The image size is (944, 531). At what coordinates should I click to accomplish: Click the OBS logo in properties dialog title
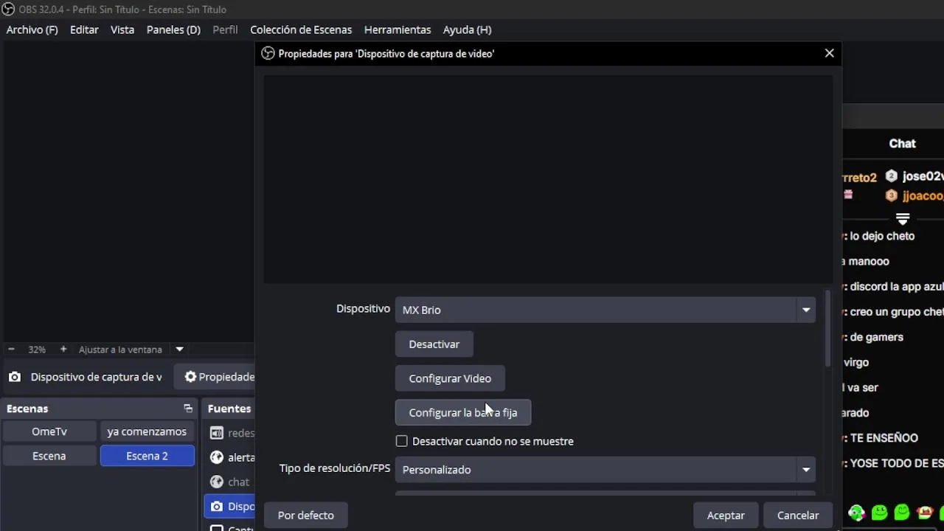pos(268,53)
